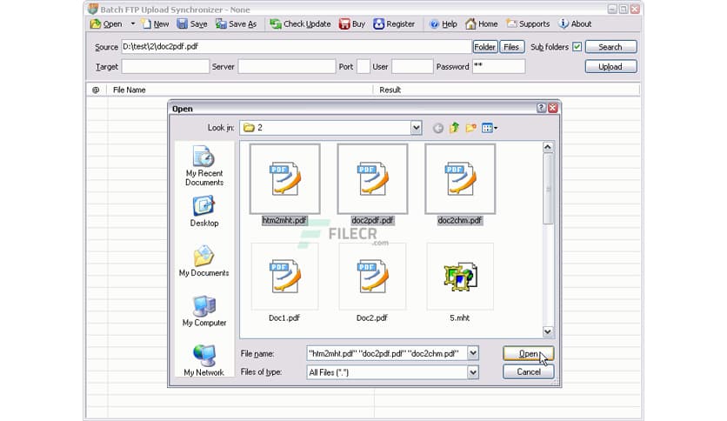Select Desktop in the places bar
The height and width of the screenshot is (421, 727).
coord(204,211)
